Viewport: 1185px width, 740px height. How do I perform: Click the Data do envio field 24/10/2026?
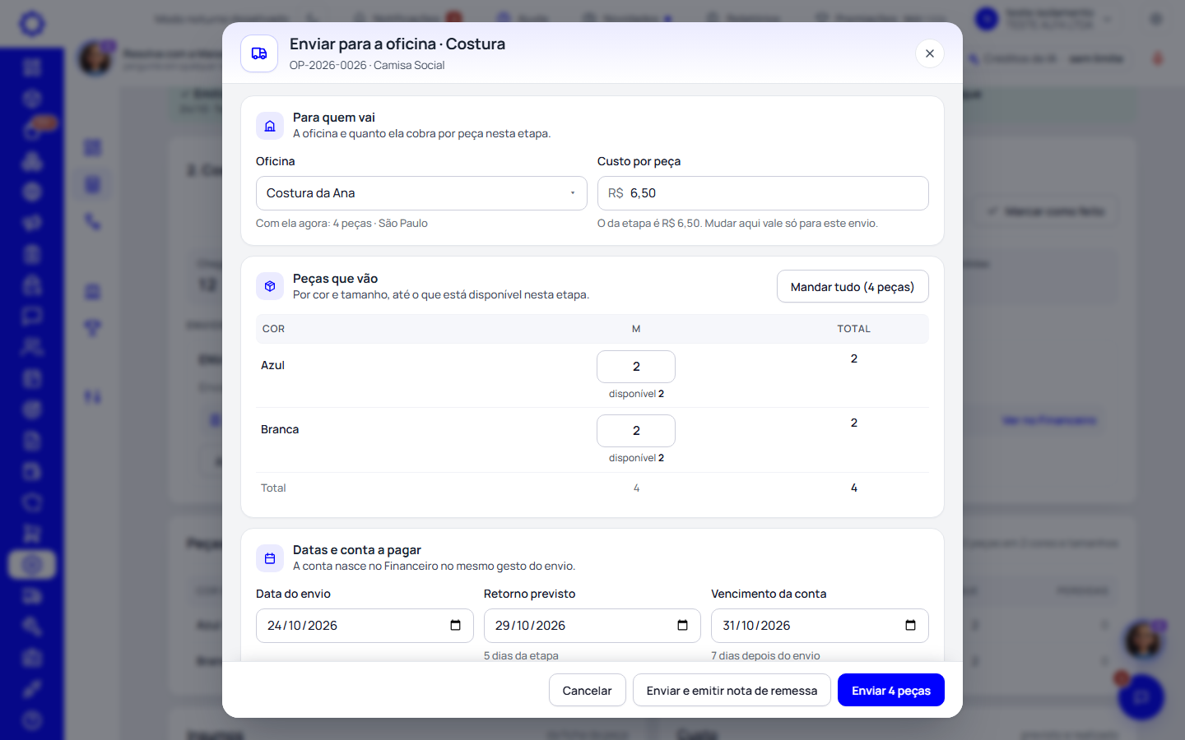365,626
